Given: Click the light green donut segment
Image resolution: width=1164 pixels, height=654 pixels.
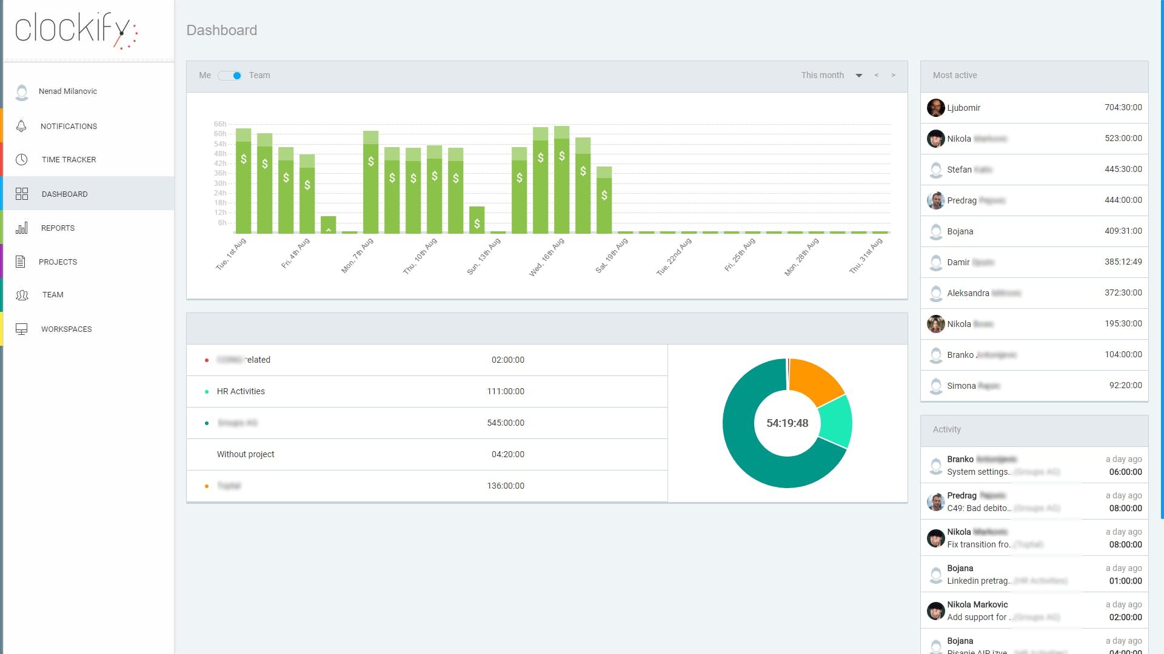Looking at the screenshot, I should 836,421.
